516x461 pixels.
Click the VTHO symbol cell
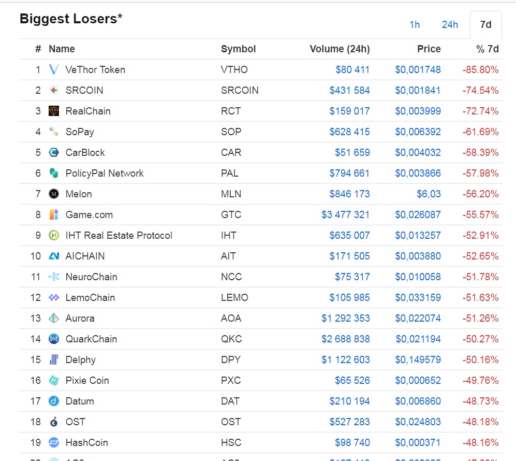234,69
